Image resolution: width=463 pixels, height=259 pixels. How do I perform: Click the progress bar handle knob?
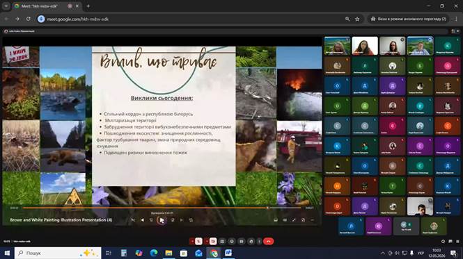pos(267,208)
